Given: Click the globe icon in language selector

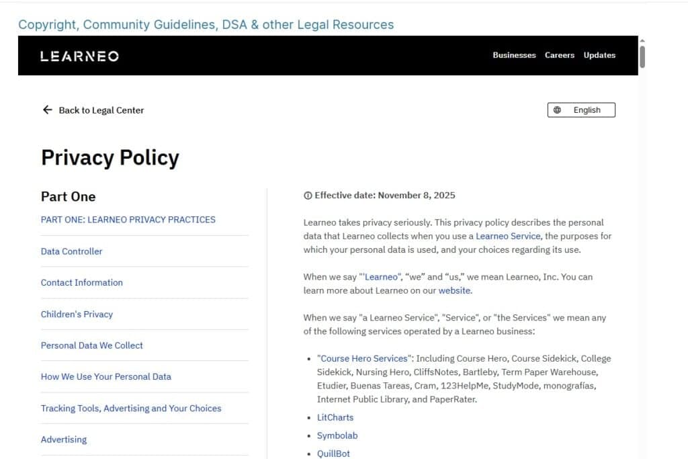Looking at the screenshot, I should click(557, 110).
